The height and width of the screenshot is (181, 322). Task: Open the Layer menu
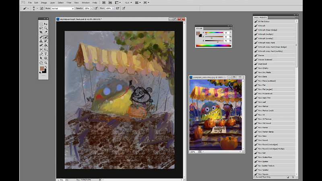[52, 3]
